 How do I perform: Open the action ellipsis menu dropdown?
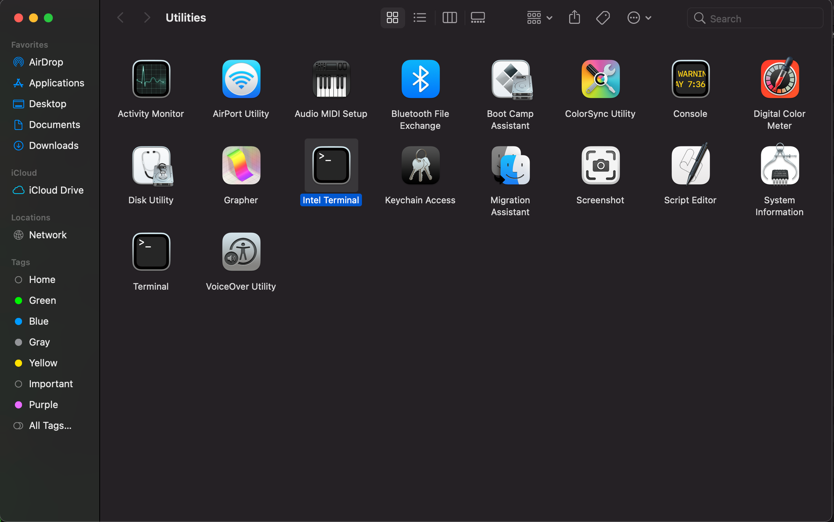[639, 17]
